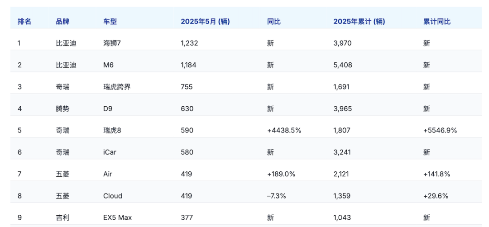
Task: Click the +5546.9% cumulative change
Action: point(440,131)
